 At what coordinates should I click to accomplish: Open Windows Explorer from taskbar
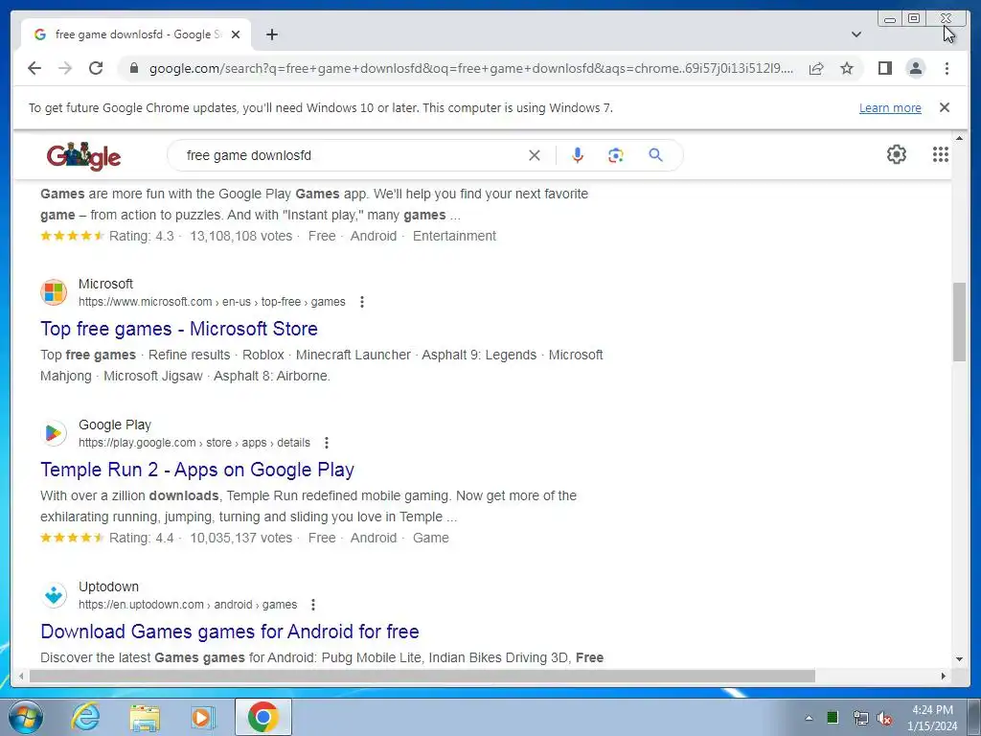145,718
